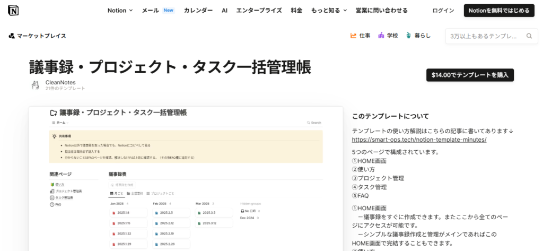Screen dimensions: 543x251
Task: Click the 2025.2.12 card in preview
Action: pos(171,223)
